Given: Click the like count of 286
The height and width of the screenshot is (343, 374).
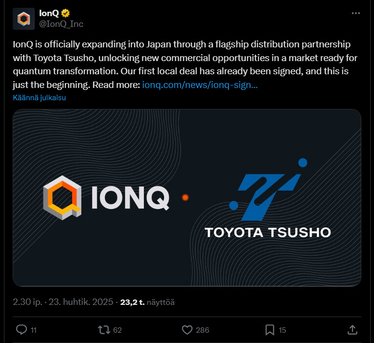Looking at the screenshot, I should pyautogui.click(x=202, y=330).
